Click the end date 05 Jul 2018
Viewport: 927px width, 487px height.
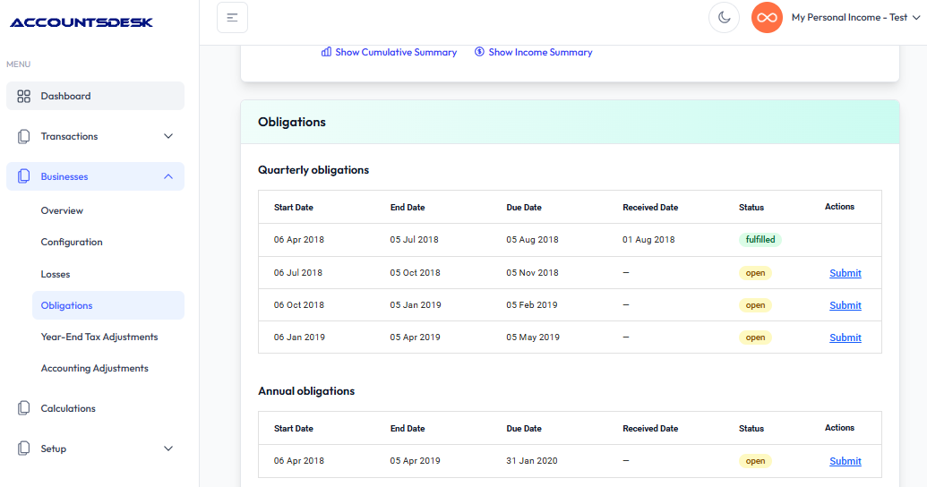(x=415, y=240)
